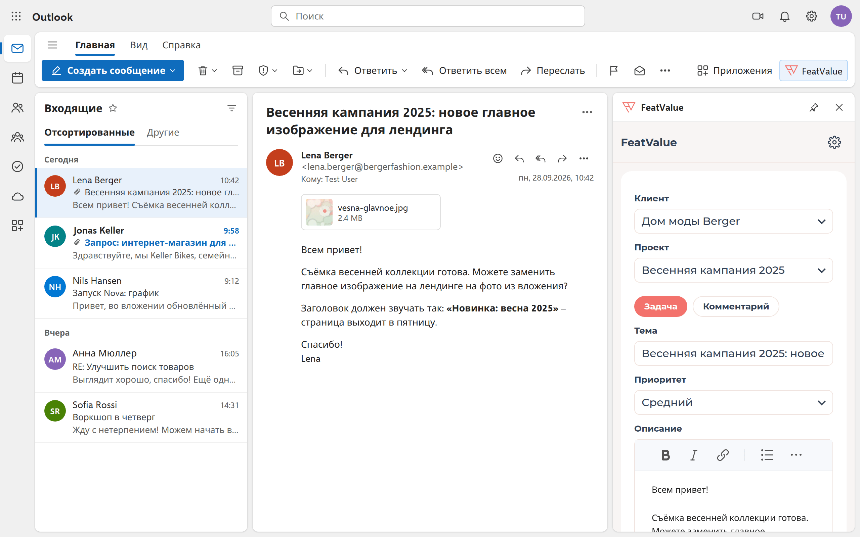Insert bulleted list in Описание editor
Screen dimensions: 860x537
click(767, 455)
